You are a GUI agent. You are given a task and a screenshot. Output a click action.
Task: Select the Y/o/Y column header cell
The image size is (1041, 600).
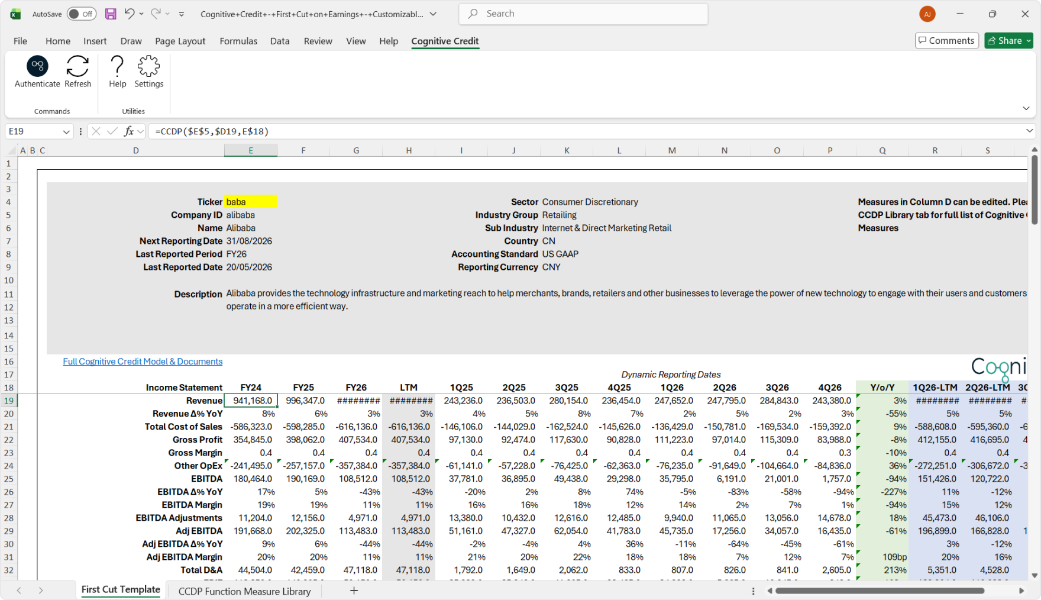(x=882, y=388)
